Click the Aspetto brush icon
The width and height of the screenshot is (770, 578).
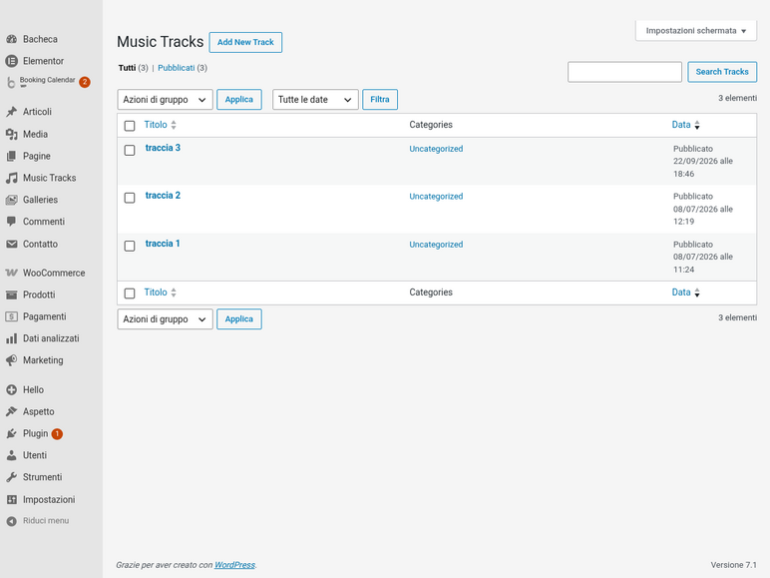(x=11, y=412)
